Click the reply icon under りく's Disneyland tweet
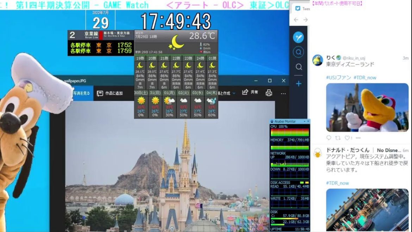The image size is (412, 232). pos(329,138)
